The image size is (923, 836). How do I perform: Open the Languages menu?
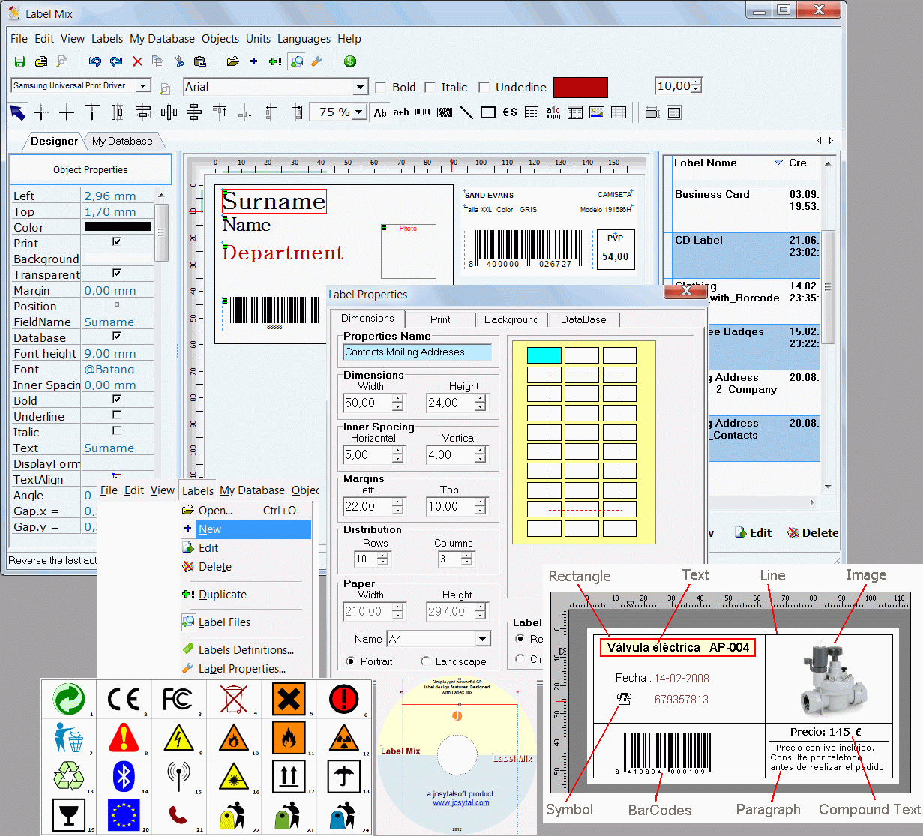point(304,39)
